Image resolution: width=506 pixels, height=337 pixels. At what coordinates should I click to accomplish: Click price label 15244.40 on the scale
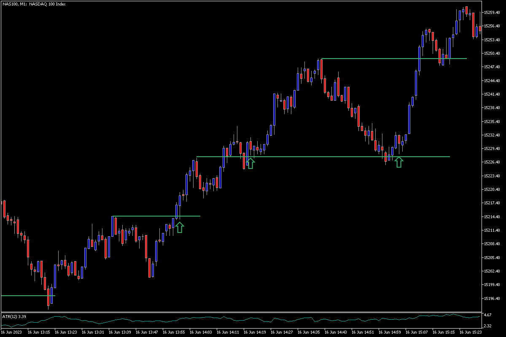(492, 80)
